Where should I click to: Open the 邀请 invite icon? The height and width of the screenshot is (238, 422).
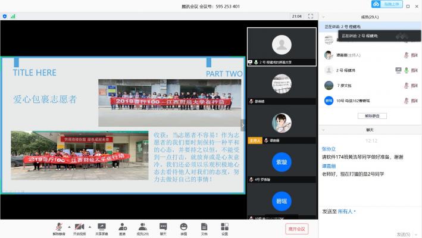tap(122, 228)
